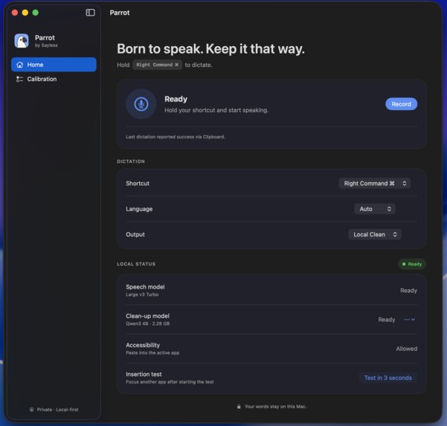Click the Clean-up model 'Ready' status
This screenshot has width=447, height=426.
tap(387, 320)
